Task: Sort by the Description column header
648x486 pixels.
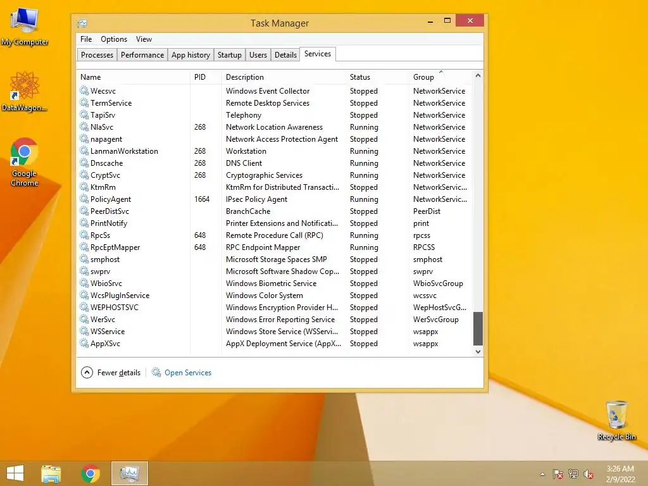Action: click(284, 77)
